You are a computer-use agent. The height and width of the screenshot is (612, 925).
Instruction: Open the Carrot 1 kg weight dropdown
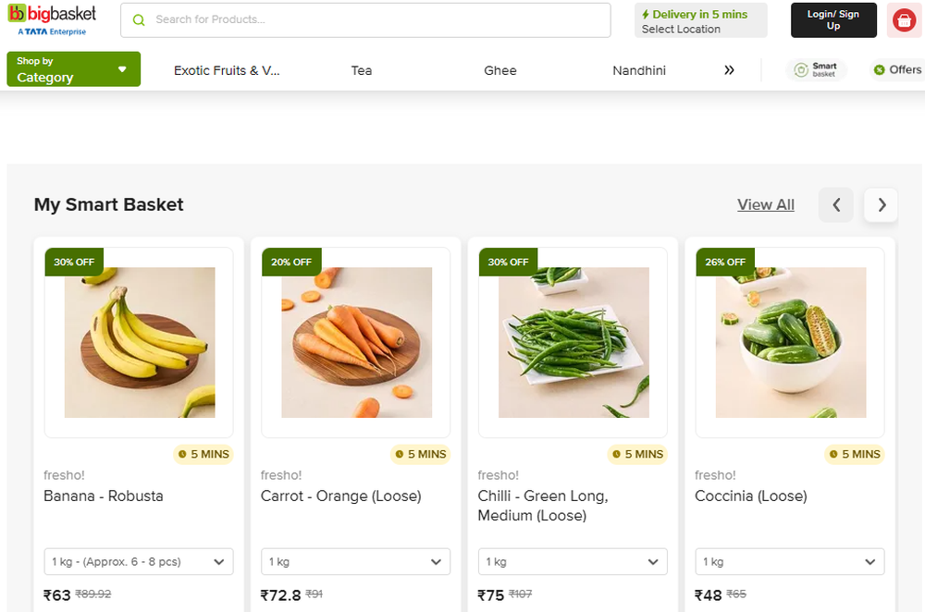click(x=355, y=561)
